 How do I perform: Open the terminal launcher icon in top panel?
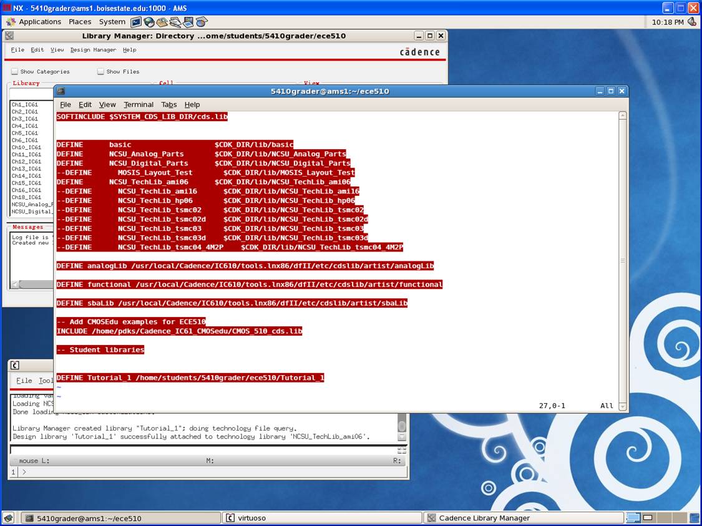tap(136, 22)
